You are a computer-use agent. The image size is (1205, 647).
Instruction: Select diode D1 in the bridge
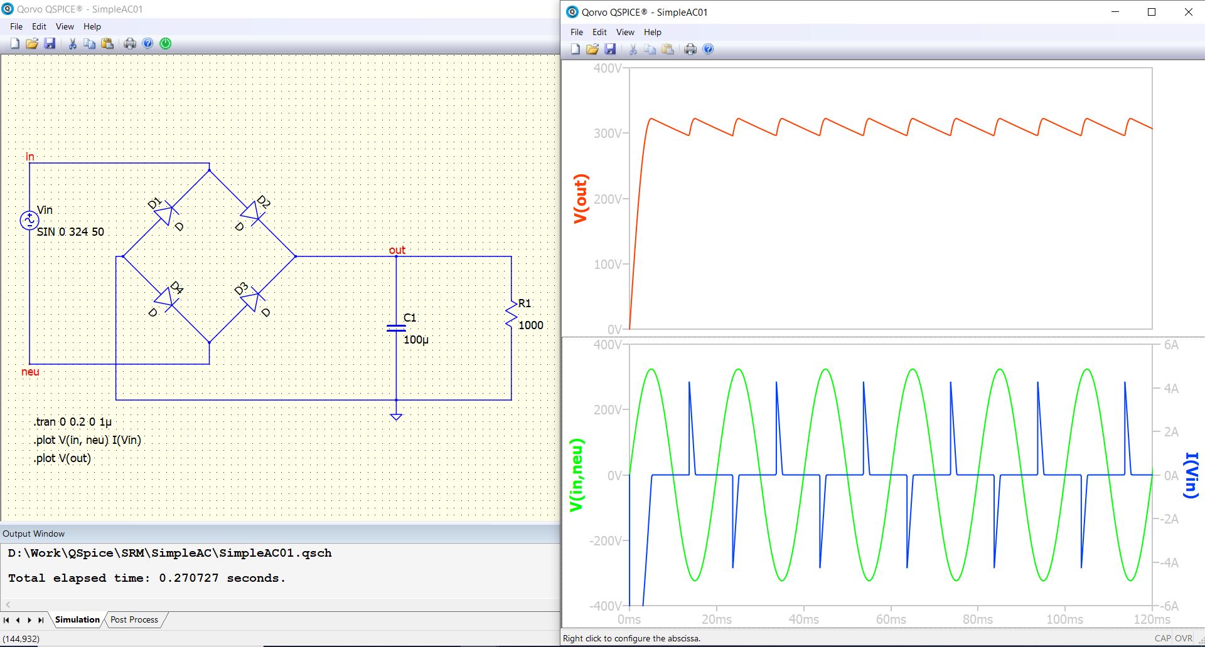click(x=165, y=214)
